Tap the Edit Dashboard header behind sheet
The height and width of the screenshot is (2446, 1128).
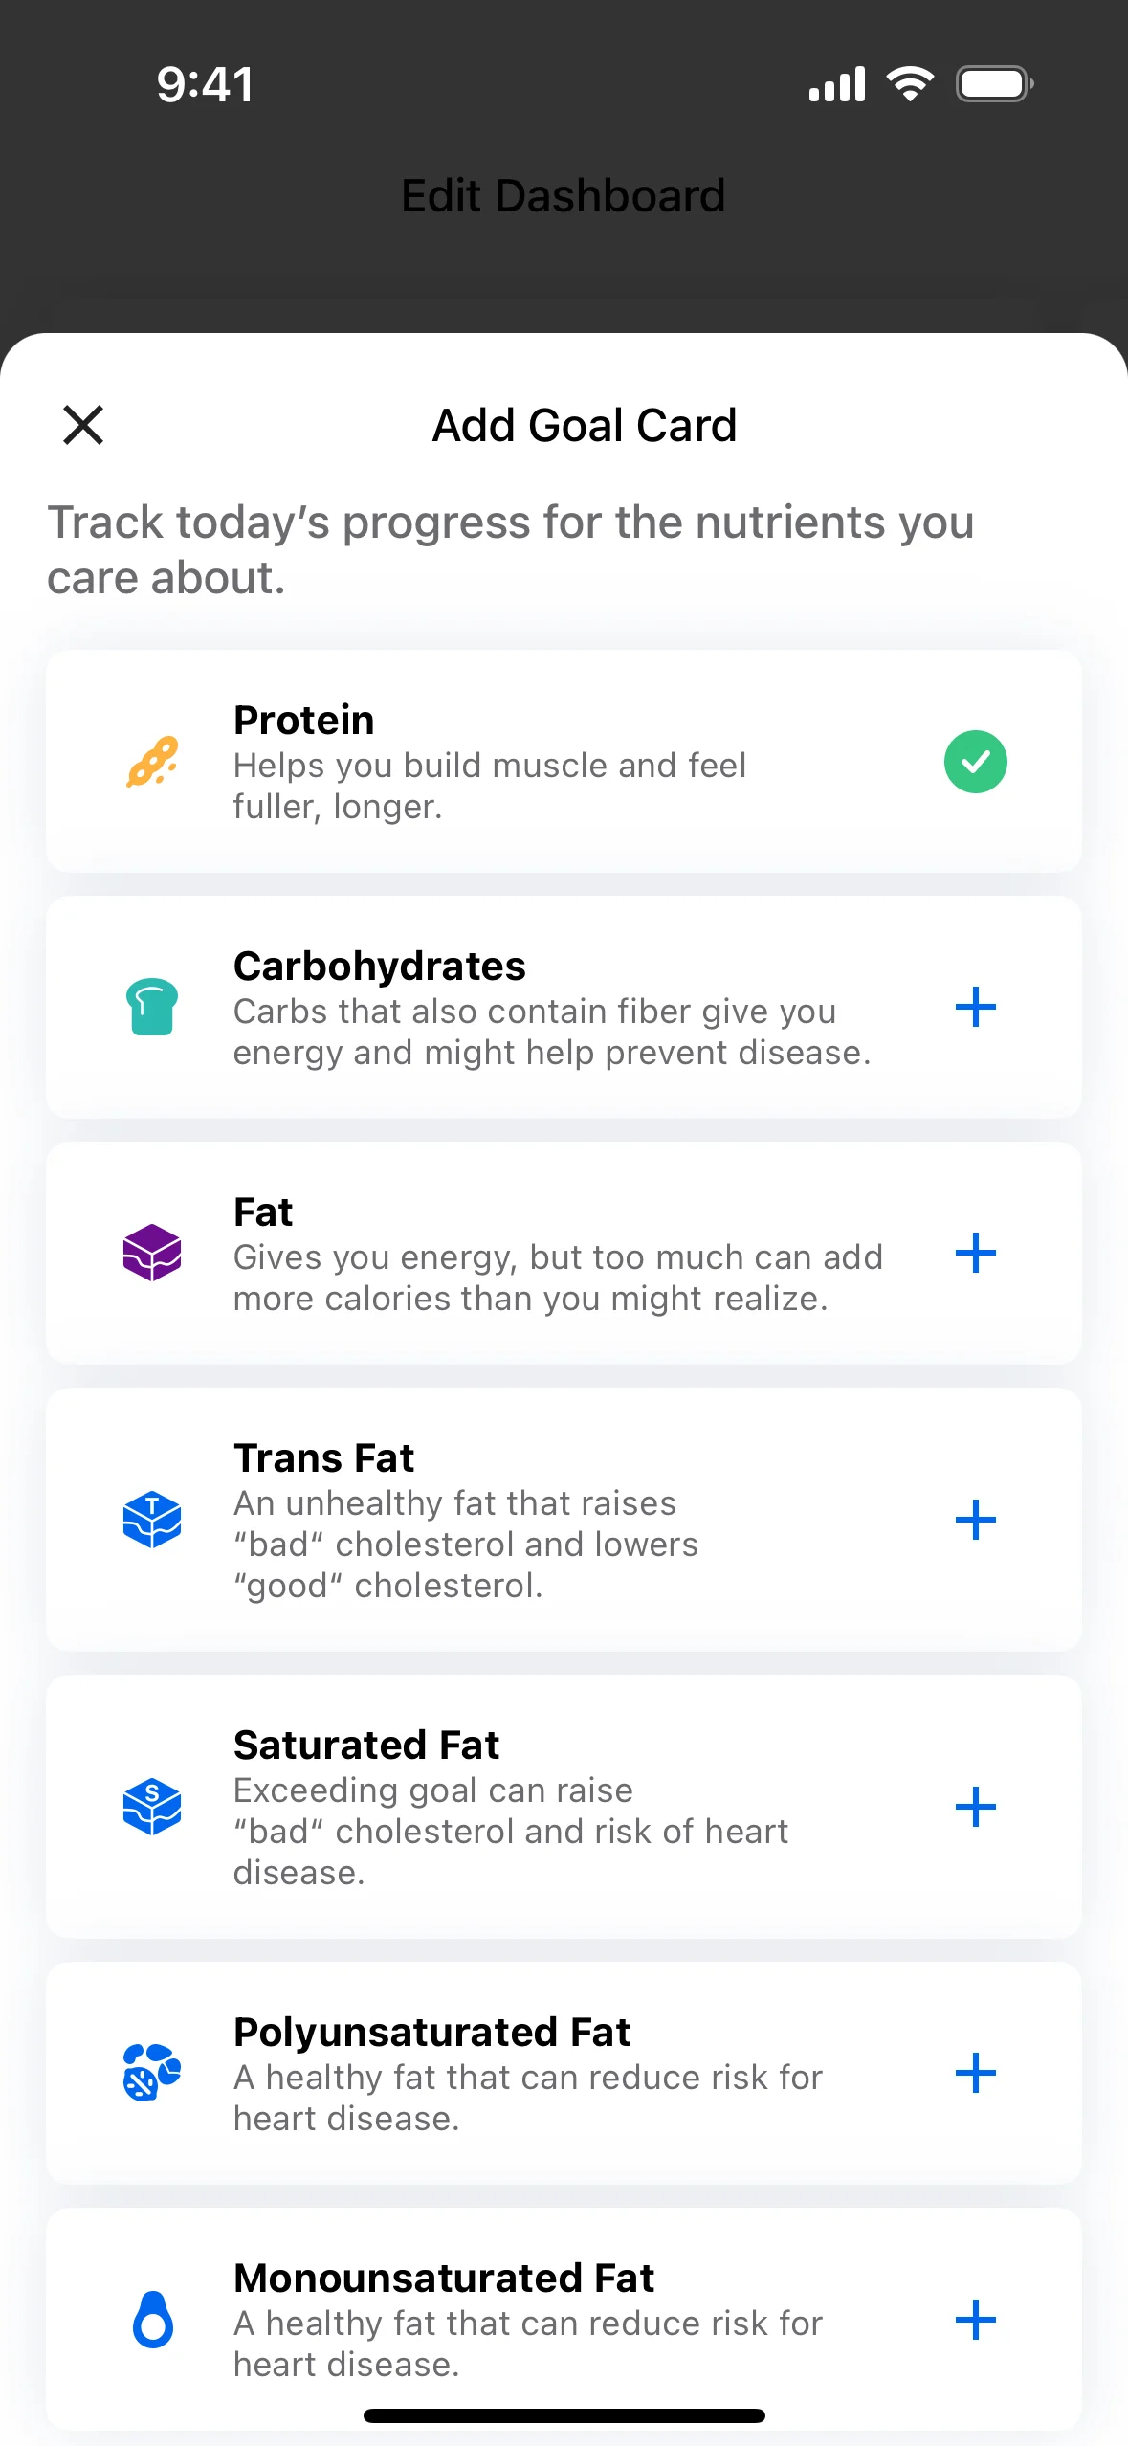(564, 196)
